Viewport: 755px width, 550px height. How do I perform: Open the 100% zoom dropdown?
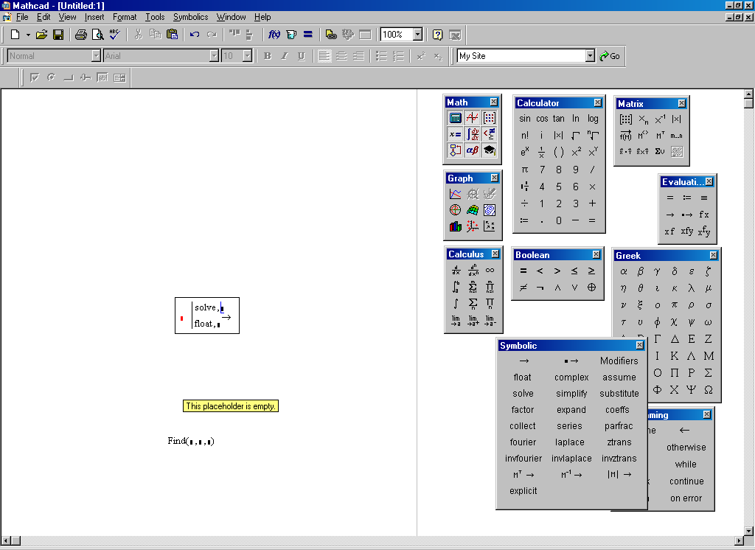(x=417, y=35)
